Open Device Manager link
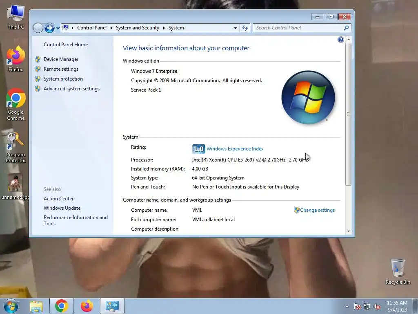418x314 pixels. point(61,59)
